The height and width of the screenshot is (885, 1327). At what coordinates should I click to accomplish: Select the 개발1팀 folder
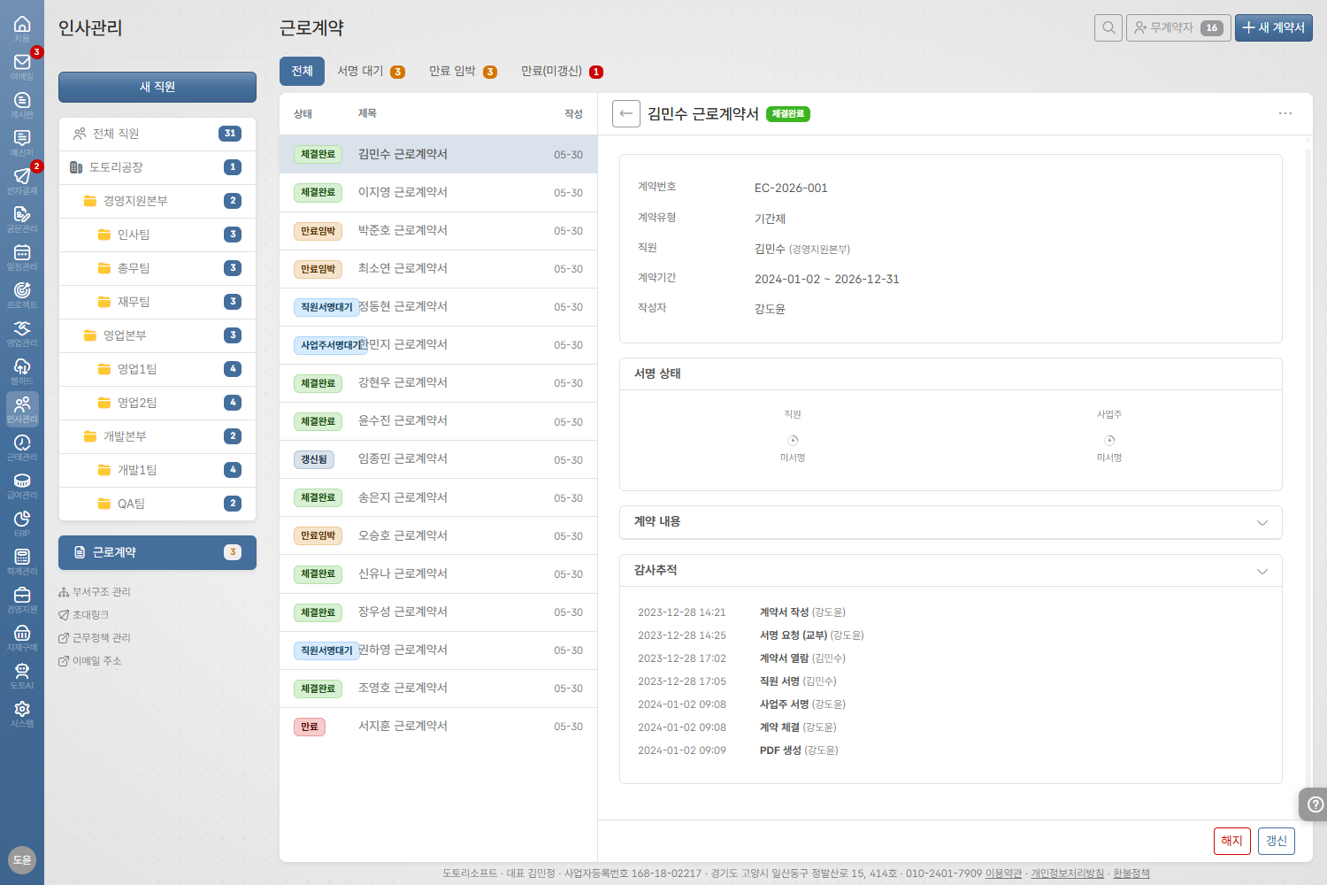[157, 470]
